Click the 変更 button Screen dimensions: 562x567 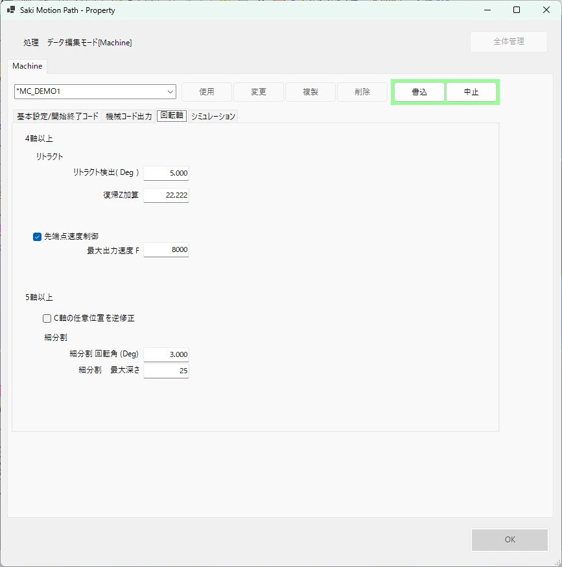point(259,92)
